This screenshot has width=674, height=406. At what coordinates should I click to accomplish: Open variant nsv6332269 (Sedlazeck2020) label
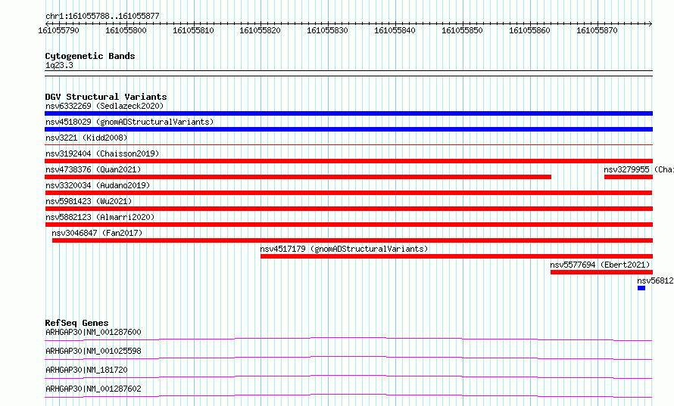point(105,106)
